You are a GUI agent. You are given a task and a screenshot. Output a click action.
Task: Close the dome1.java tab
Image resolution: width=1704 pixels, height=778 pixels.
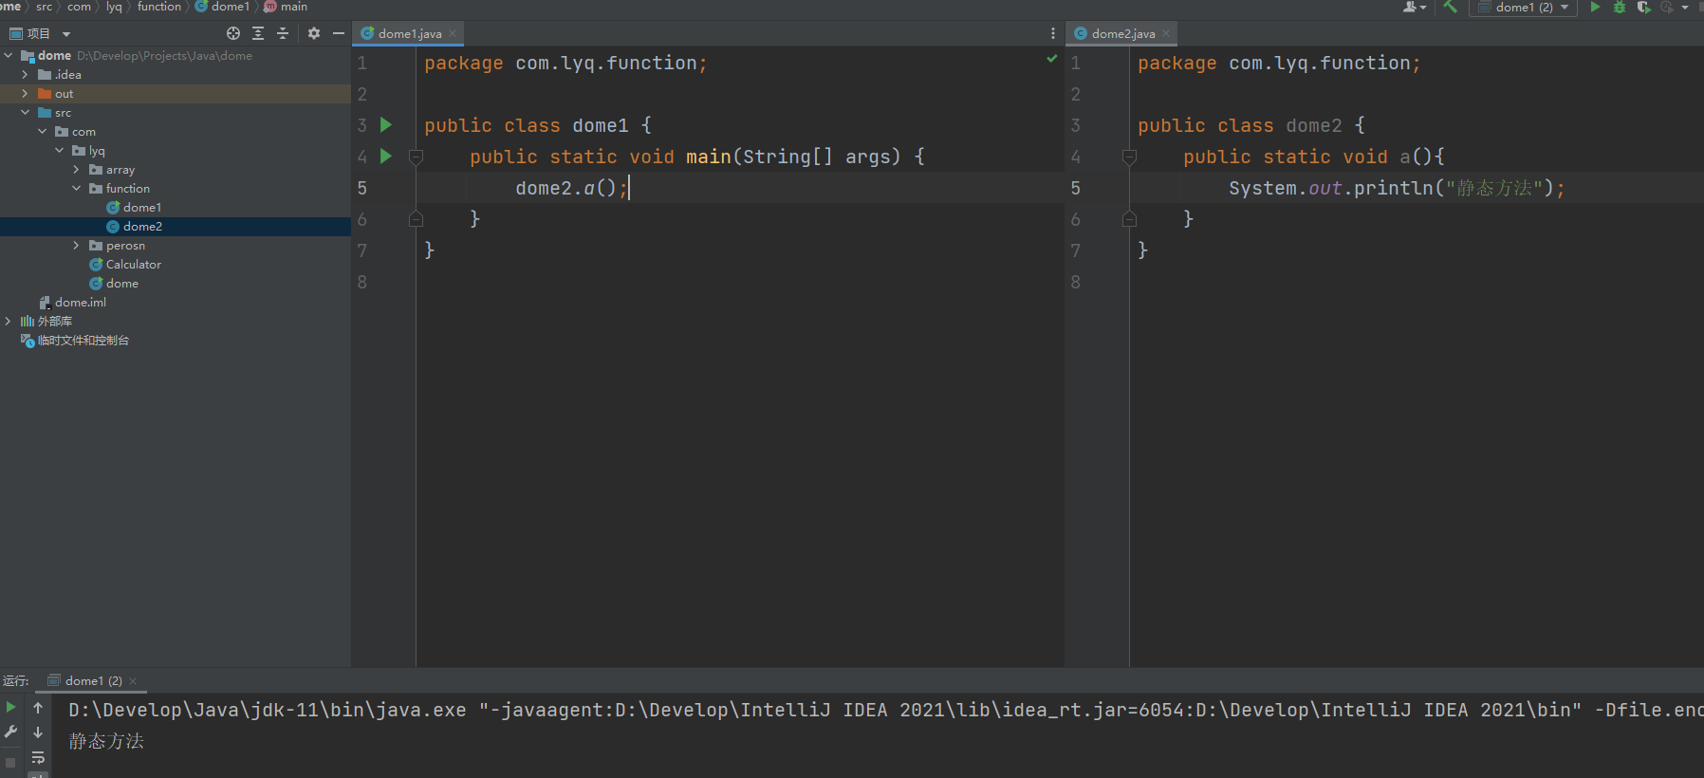(453, 33)
